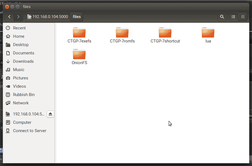Open Documents from the sidebar
The height and width of the screenshot is (166, 252).
point(29,53)
